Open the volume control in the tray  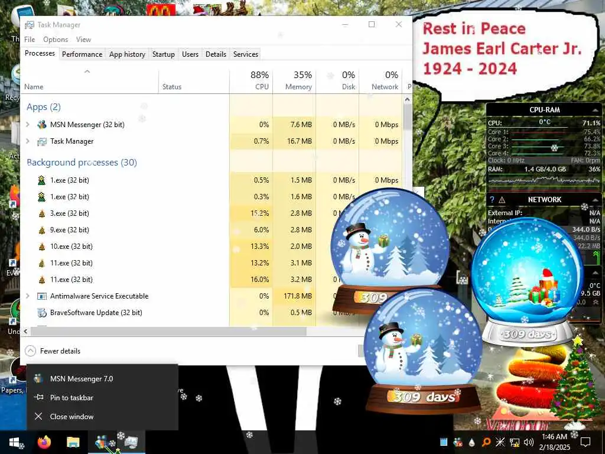click(x=529, y=442)
